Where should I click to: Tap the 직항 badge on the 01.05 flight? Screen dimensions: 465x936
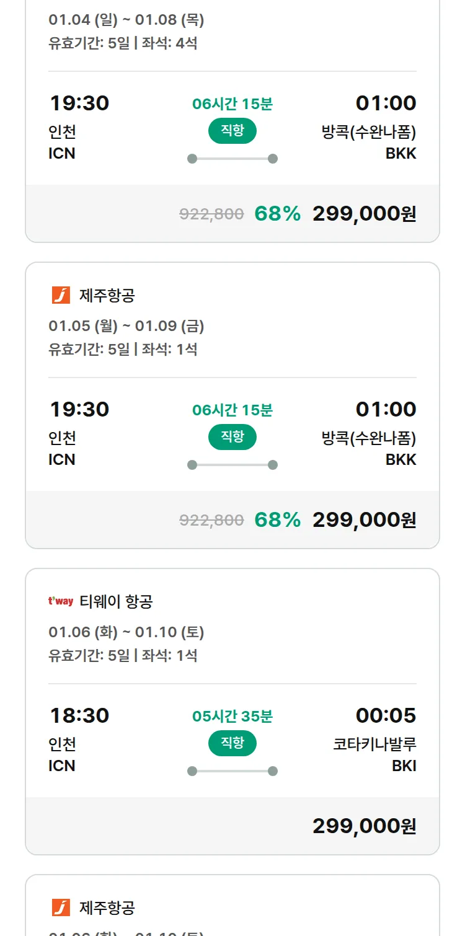coord(232,437)
